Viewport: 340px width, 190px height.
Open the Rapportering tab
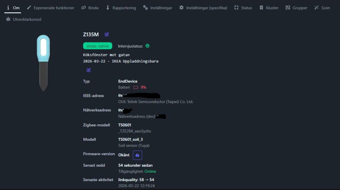(121, 8)
